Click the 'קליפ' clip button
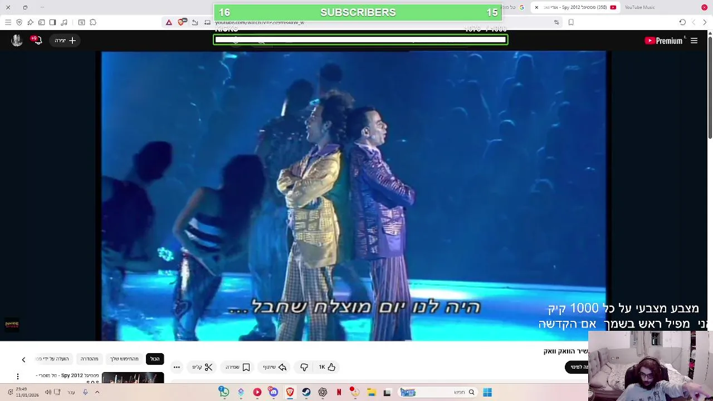Viewport: 713px width, 401px height. (x=203, y=367)
